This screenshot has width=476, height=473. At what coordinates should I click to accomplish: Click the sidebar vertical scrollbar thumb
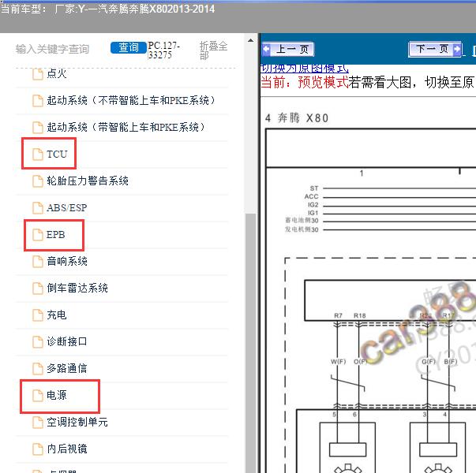click(250, 343)
